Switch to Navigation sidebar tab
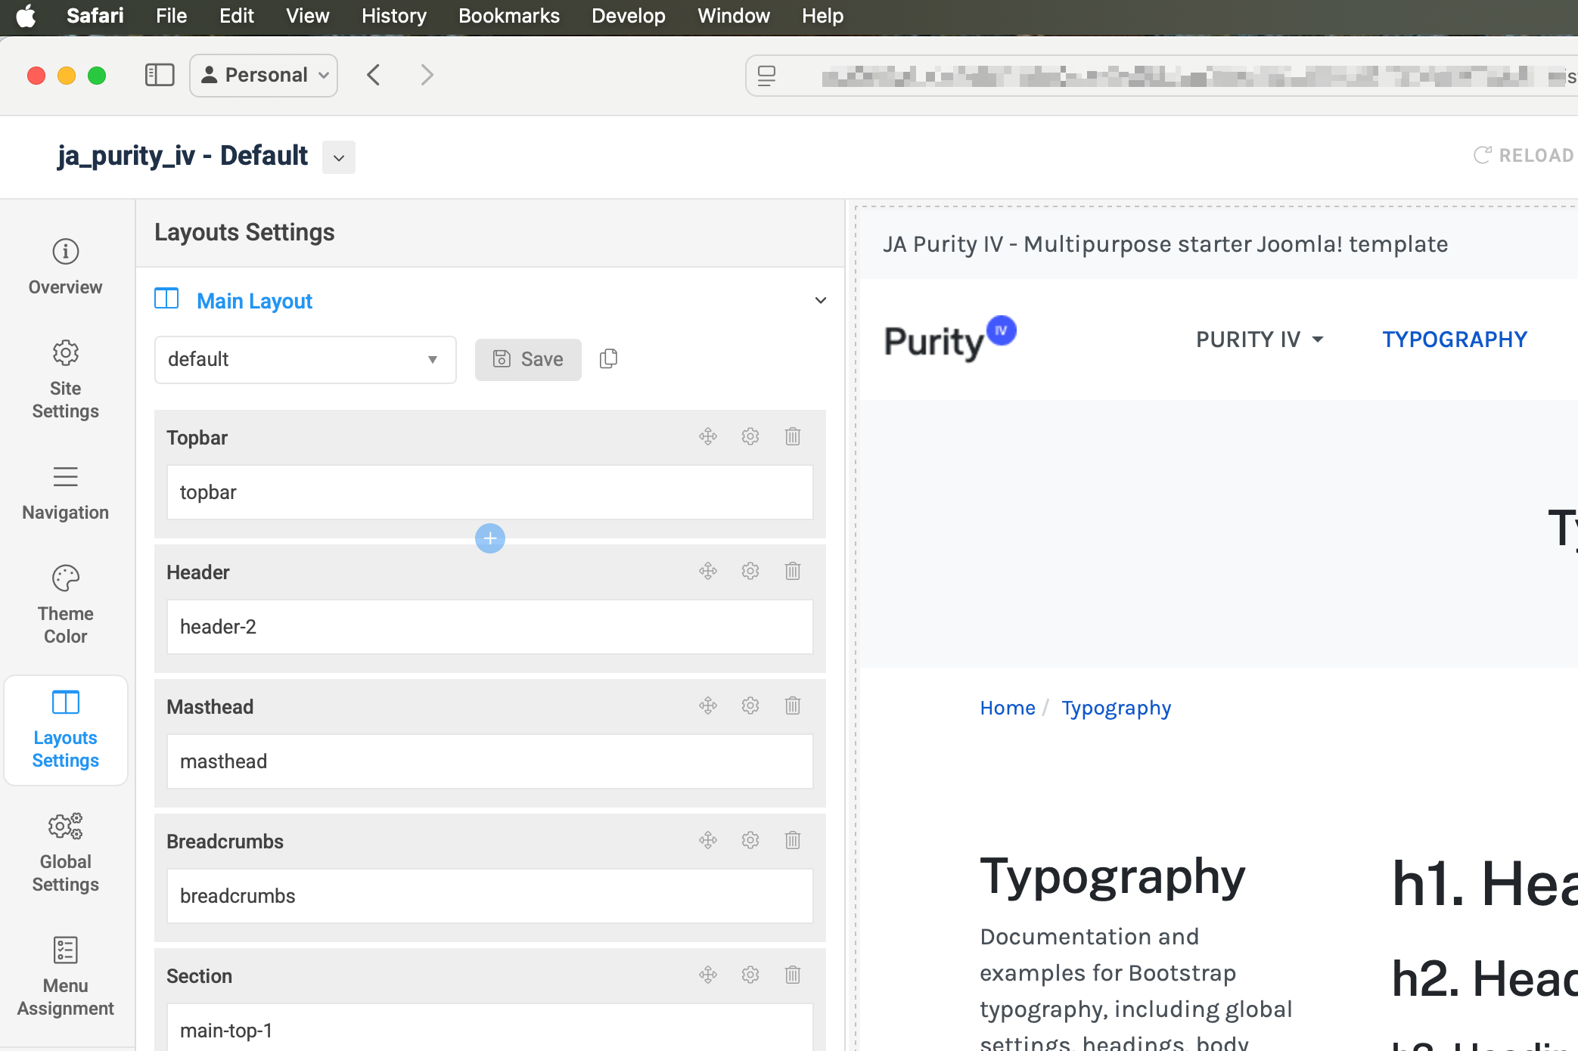The width and height of the screenshot is (1578, 1051). [65, 492]
